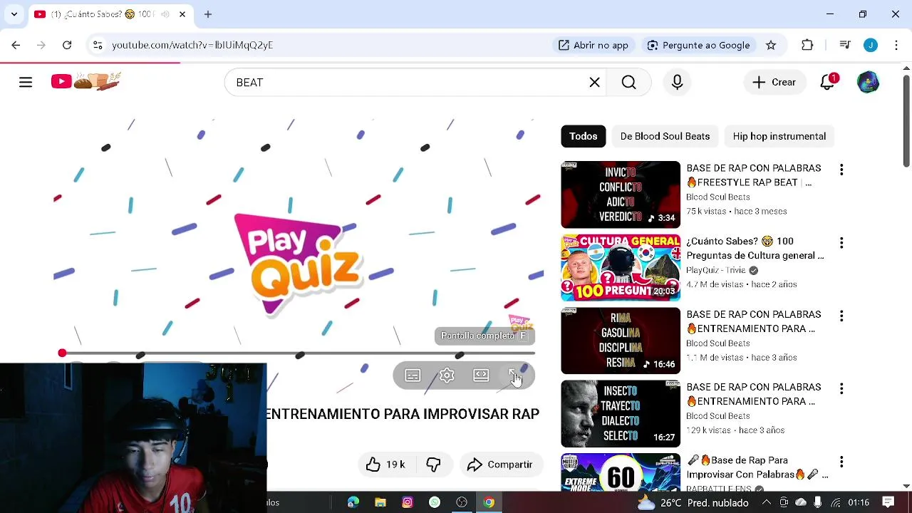The image size is (912, 513).
Task: Open the ¿Cuánto Sabes? 100 Preguntas title
Action: [755, 248]
